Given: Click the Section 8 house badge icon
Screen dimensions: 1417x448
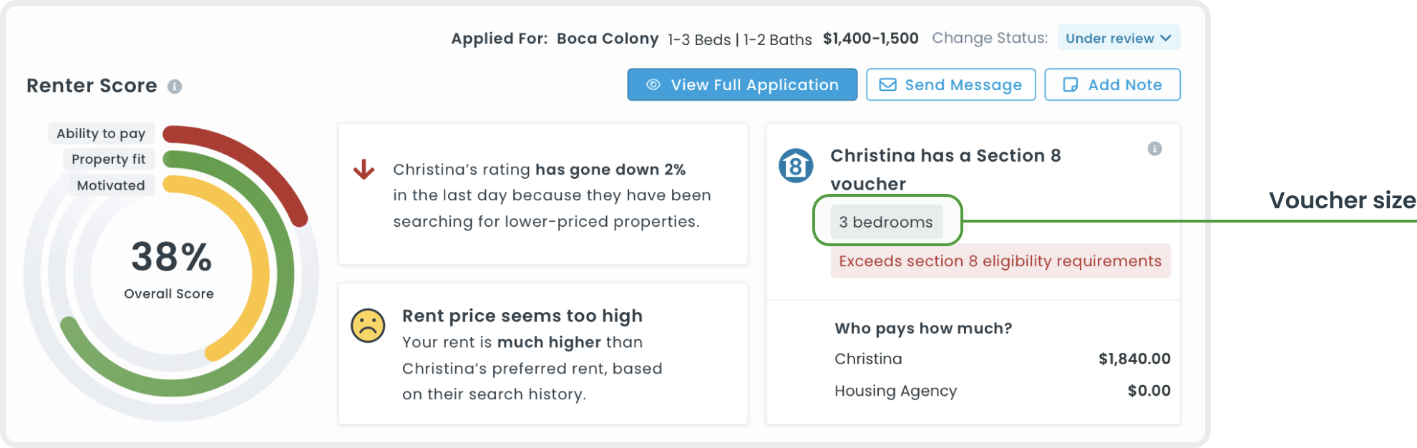Looking at the screenshot, I should click(796, 166).
